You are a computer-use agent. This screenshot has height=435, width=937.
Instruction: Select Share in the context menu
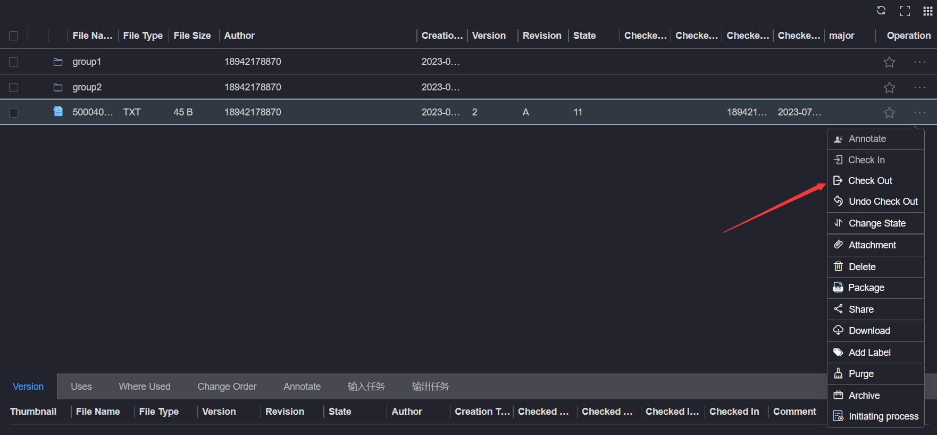click(x=876, y=309)
